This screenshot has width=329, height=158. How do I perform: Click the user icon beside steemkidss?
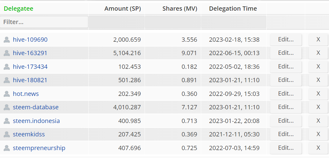(x=7, y=134)
